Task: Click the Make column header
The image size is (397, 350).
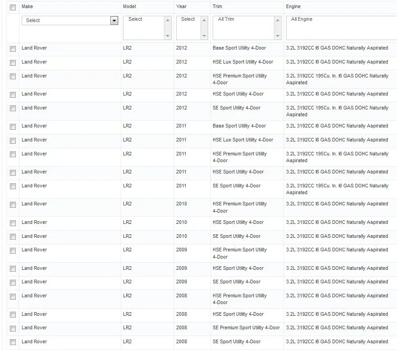Action: pyautogui.click(x=27, y=6)
